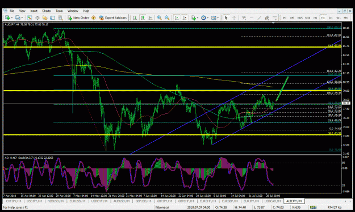This screenshot has width=355, height=212.
Task: Switch timeframe to MN
Action: [346, 18]
